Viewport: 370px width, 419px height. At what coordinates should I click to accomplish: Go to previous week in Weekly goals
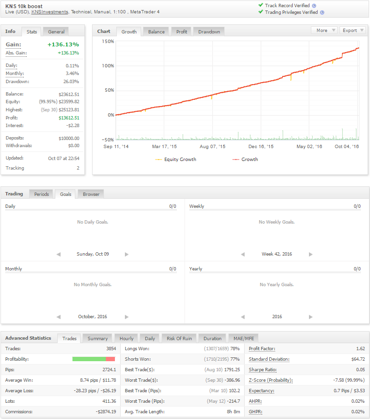tap(243, 254)
